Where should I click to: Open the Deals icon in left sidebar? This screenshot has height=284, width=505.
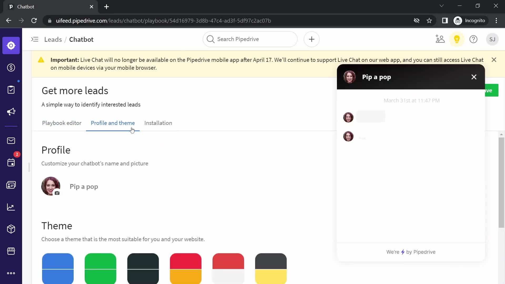[x=11, y=67]
